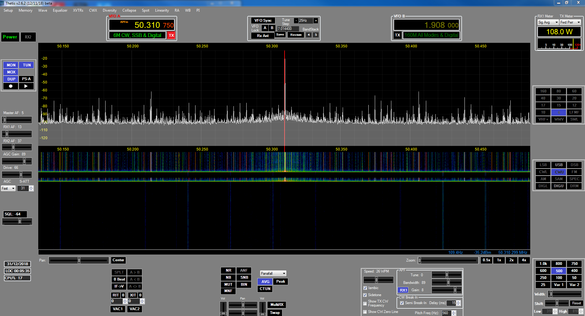
Task: Click the VFO B TX indicator
Action: pyautogui.click(x=397, y=35)
